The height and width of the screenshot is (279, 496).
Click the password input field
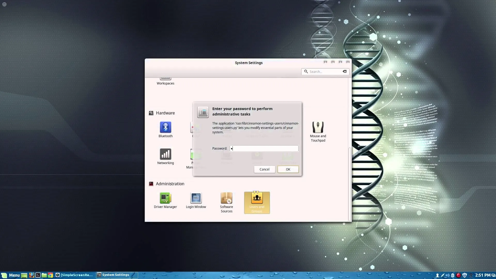264,148
